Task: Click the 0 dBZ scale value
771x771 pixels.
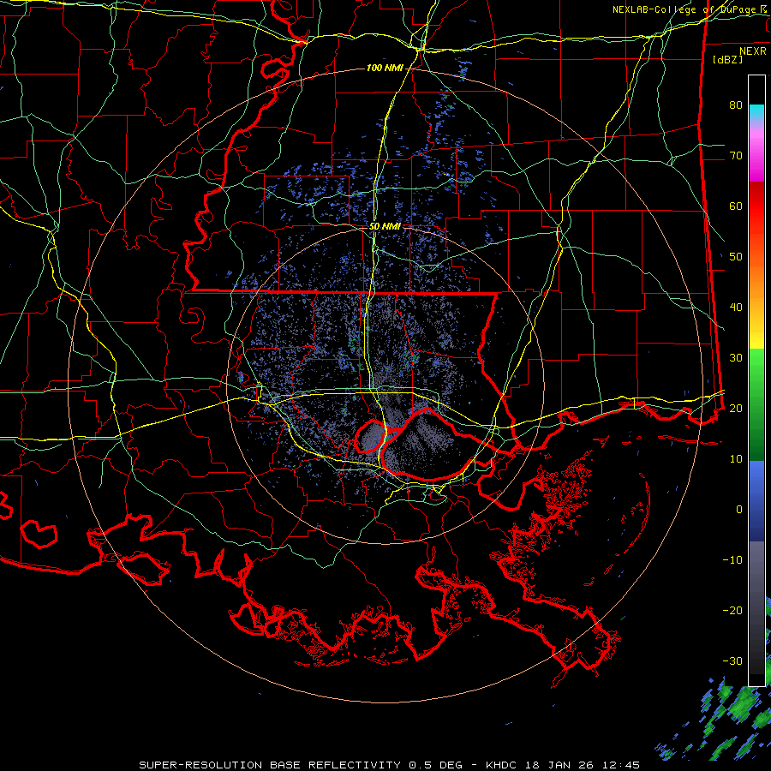Action: click(739, 510)
